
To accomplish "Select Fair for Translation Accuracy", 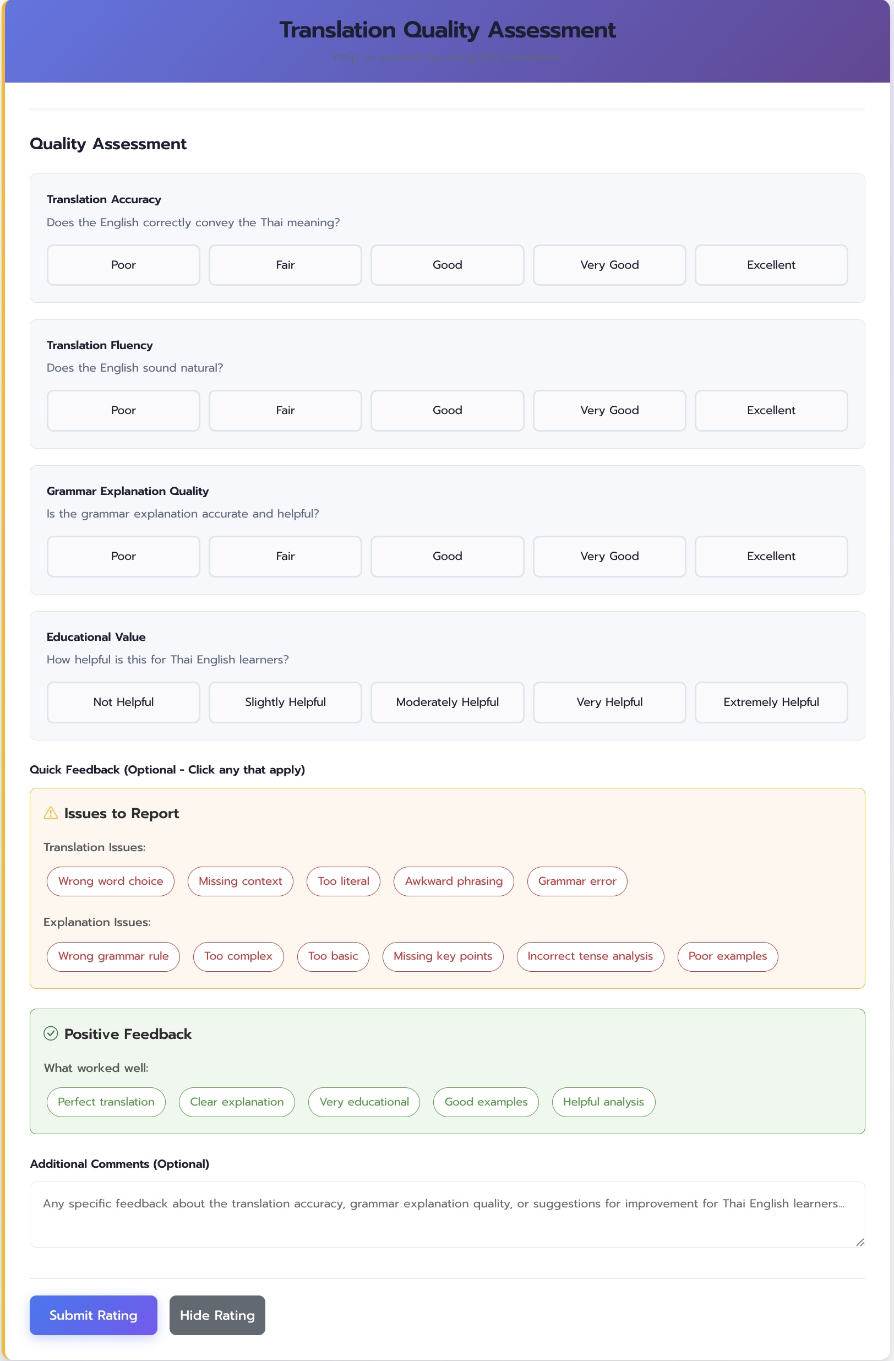I will click(x=285, y=265).
